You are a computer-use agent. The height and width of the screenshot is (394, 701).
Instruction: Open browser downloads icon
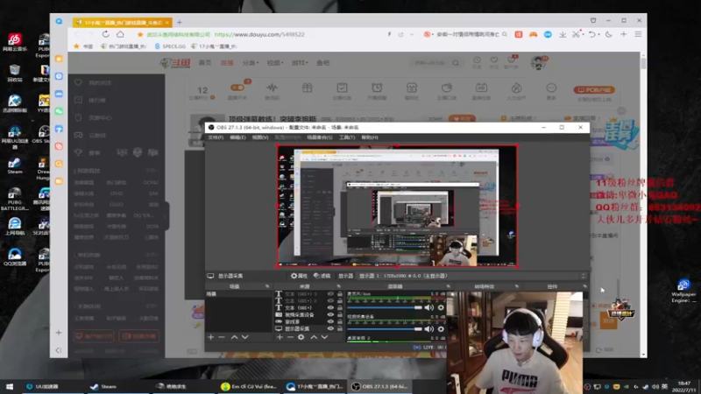tap(563, 34)
